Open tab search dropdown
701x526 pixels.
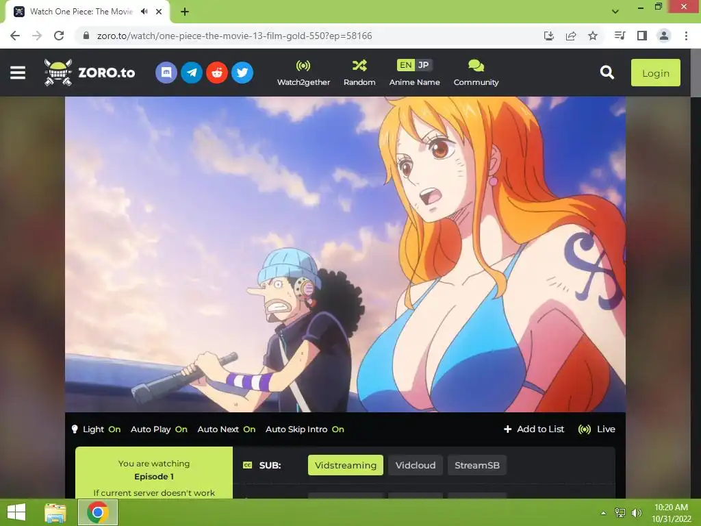point(615,12)
